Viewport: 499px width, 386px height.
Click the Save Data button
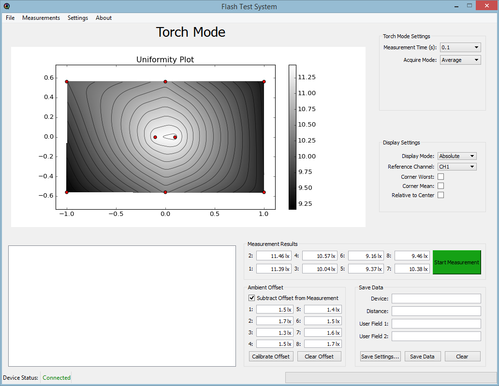422,357
